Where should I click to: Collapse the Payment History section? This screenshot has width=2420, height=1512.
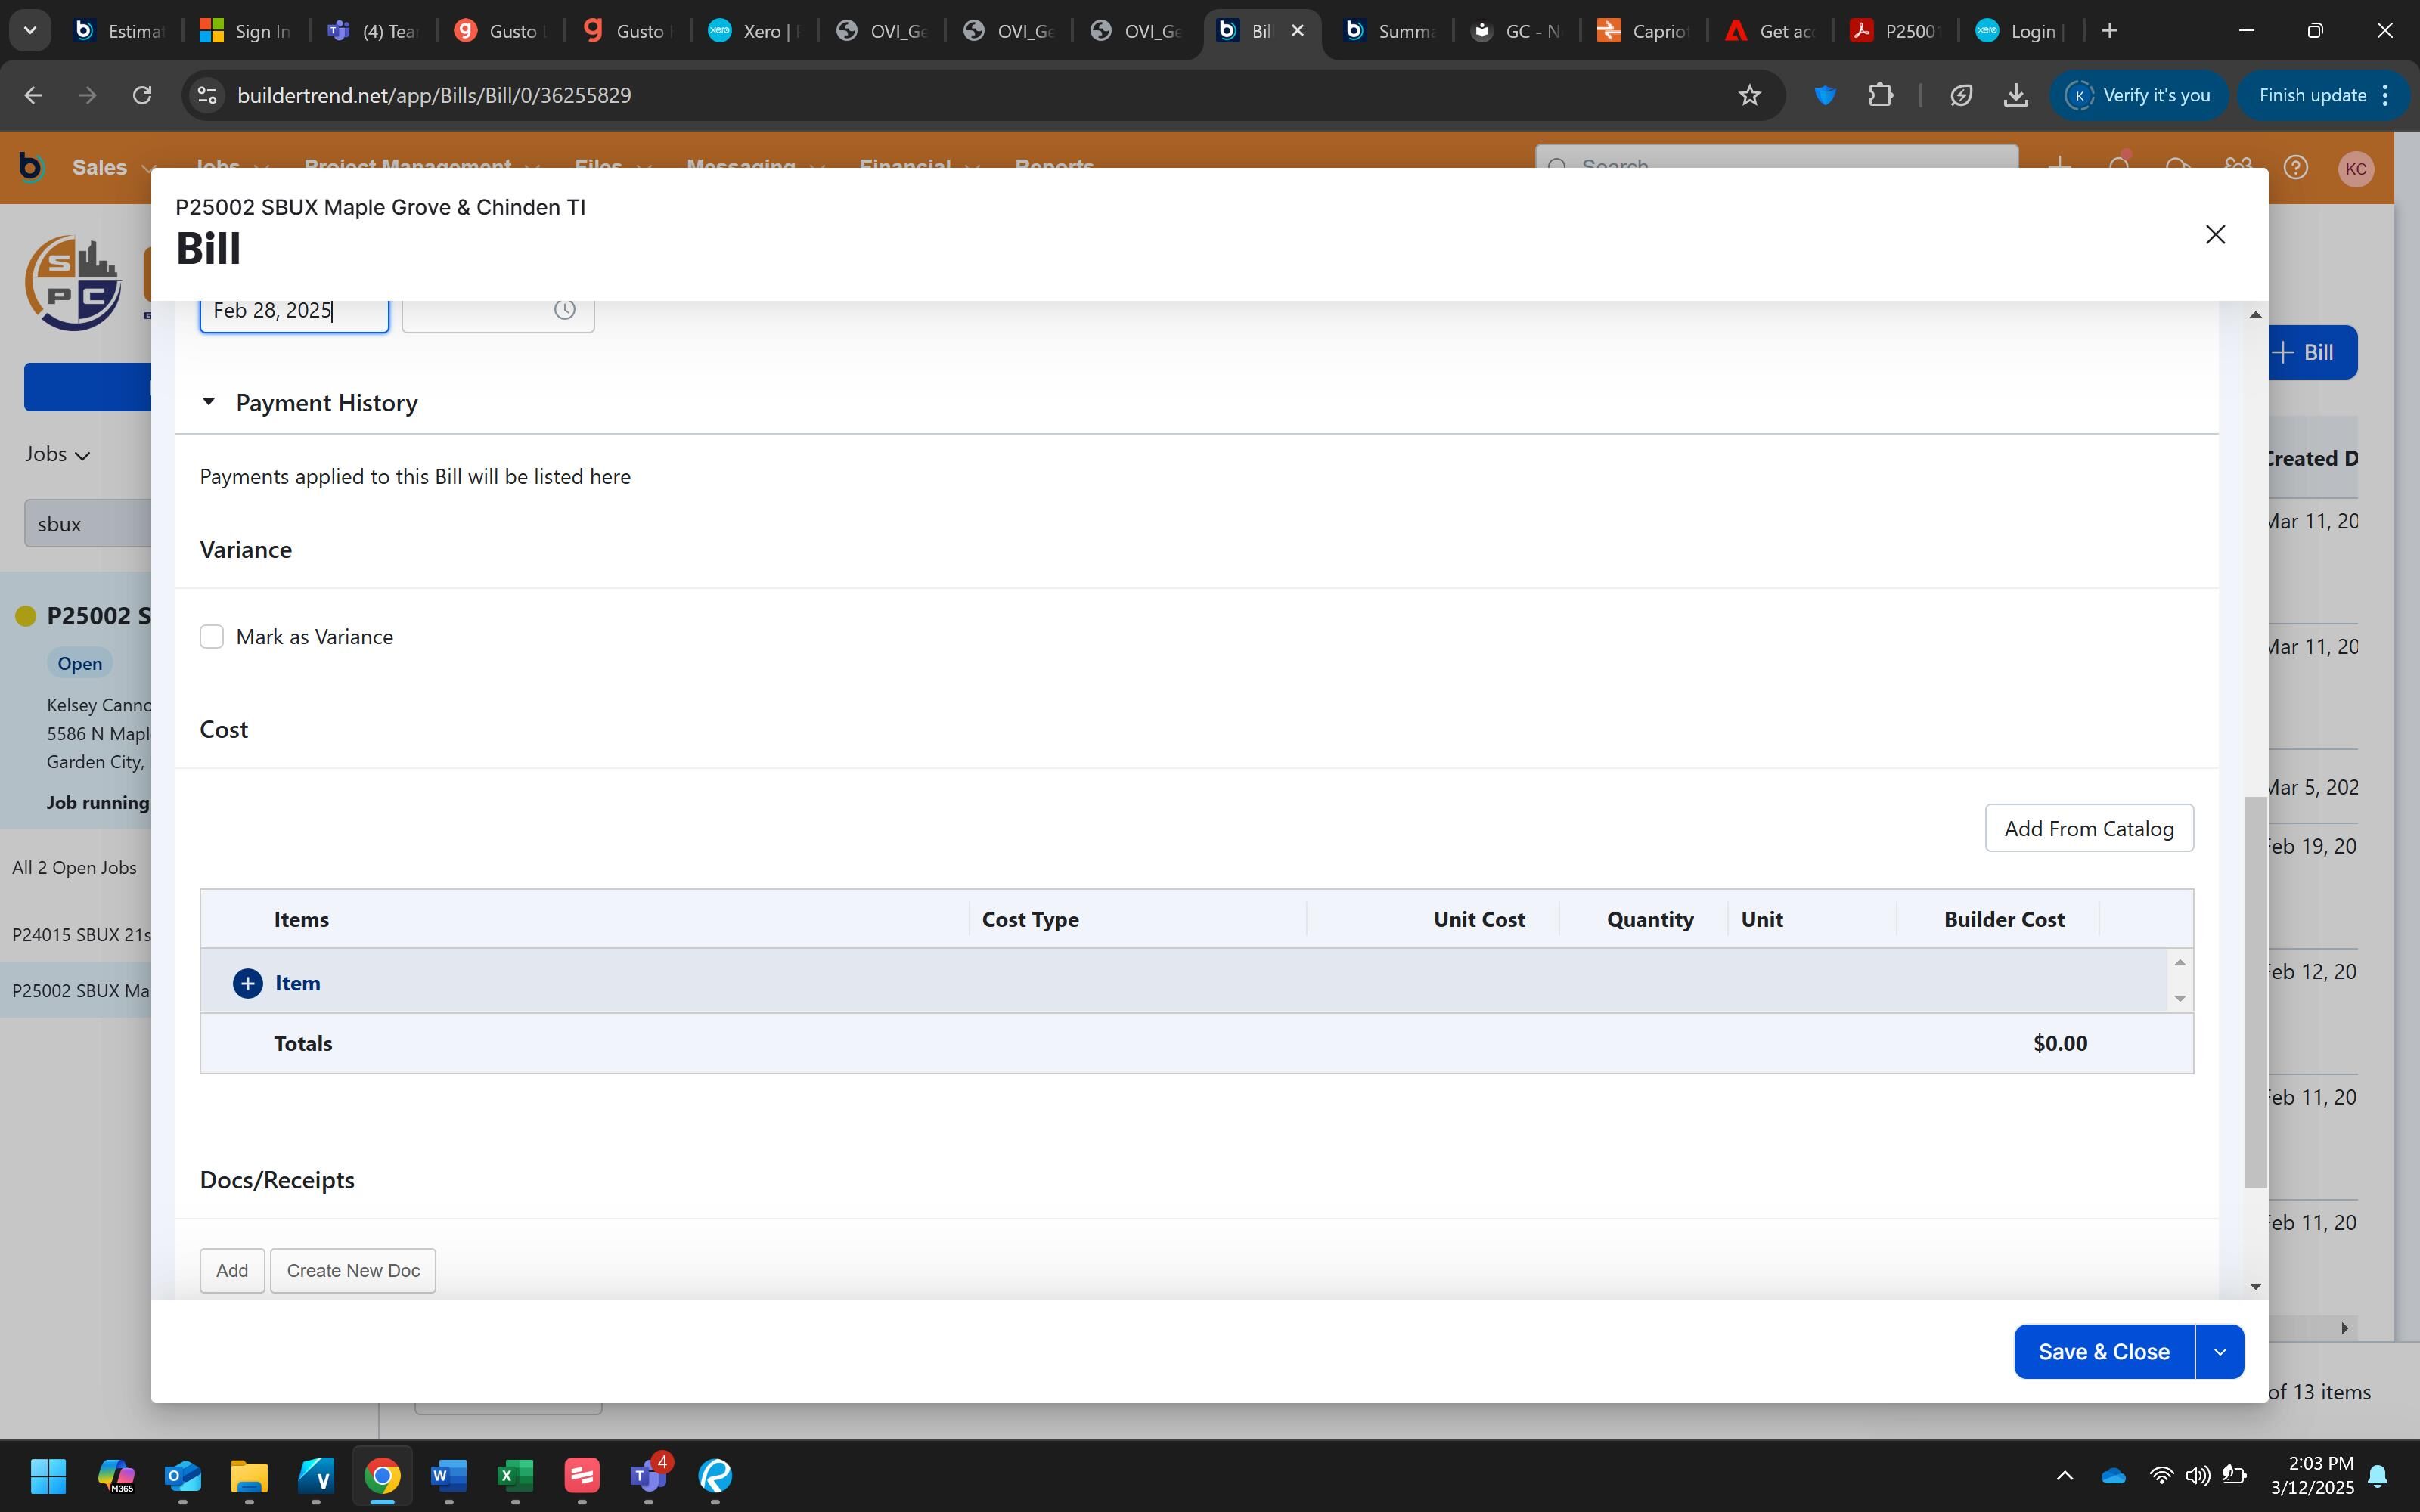coord(208,402)
